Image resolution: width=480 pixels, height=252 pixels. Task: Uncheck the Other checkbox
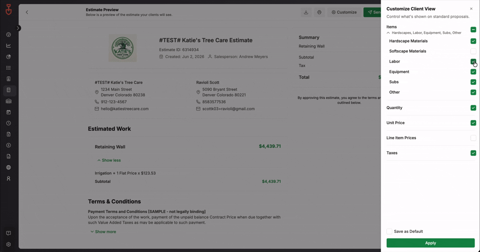[473, 92]
